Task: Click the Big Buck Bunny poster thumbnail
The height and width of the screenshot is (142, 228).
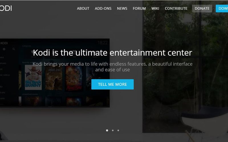Action: tap(33, 77)
